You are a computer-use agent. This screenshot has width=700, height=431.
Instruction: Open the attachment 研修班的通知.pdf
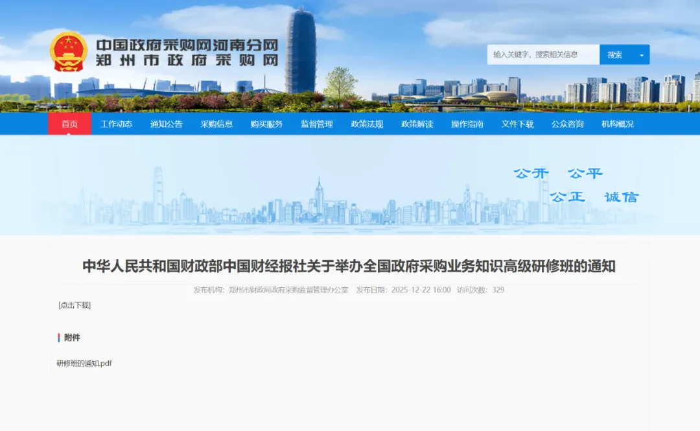click(x=84, y=363)
